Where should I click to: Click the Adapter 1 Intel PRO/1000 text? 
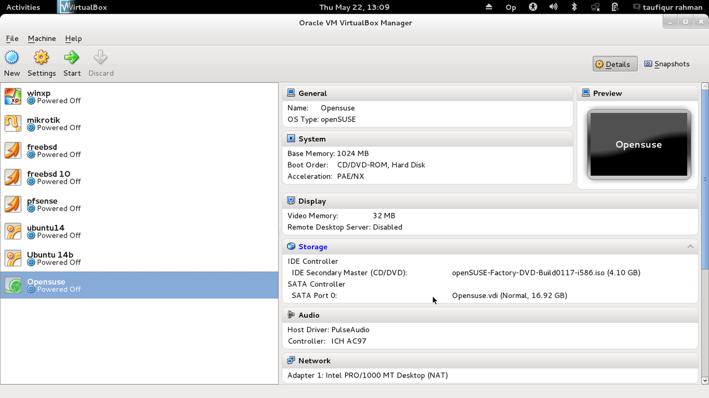tap(368, 375)
